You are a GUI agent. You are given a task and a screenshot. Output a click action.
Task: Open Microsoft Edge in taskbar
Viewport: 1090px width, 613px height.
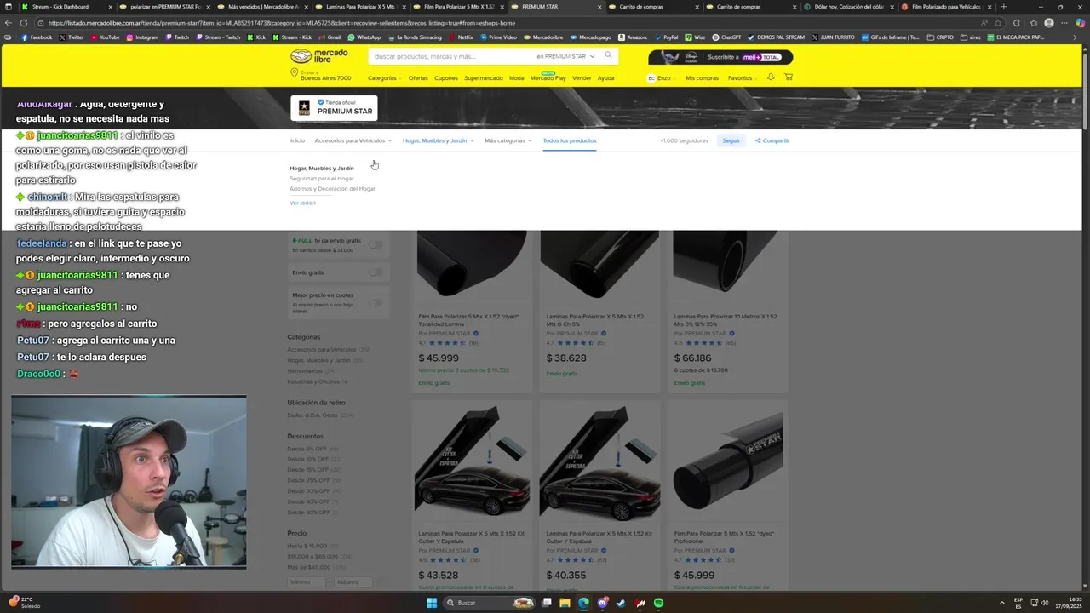pos(583,603)
